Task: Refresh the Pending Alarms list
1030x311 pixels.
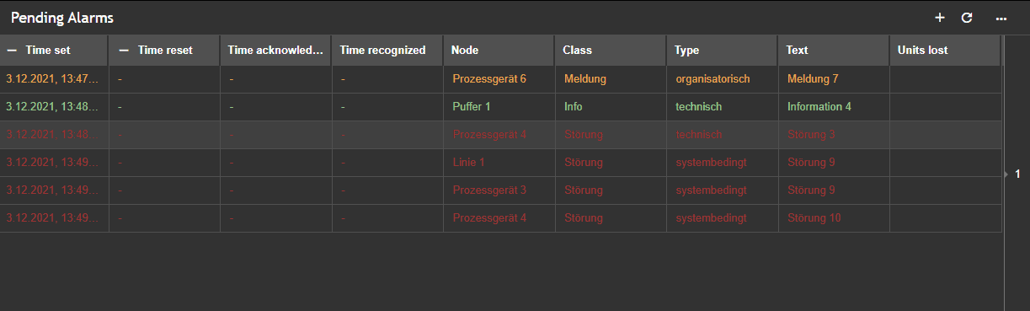Action: coord(967,18)
